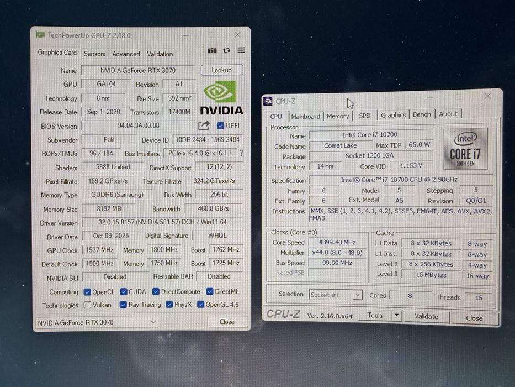The height and width of the screenshot is (387, 515).
Task: Click the Core Speed value 4399.40 MHz
Action: pyautogui.click(x=337, y=242)
